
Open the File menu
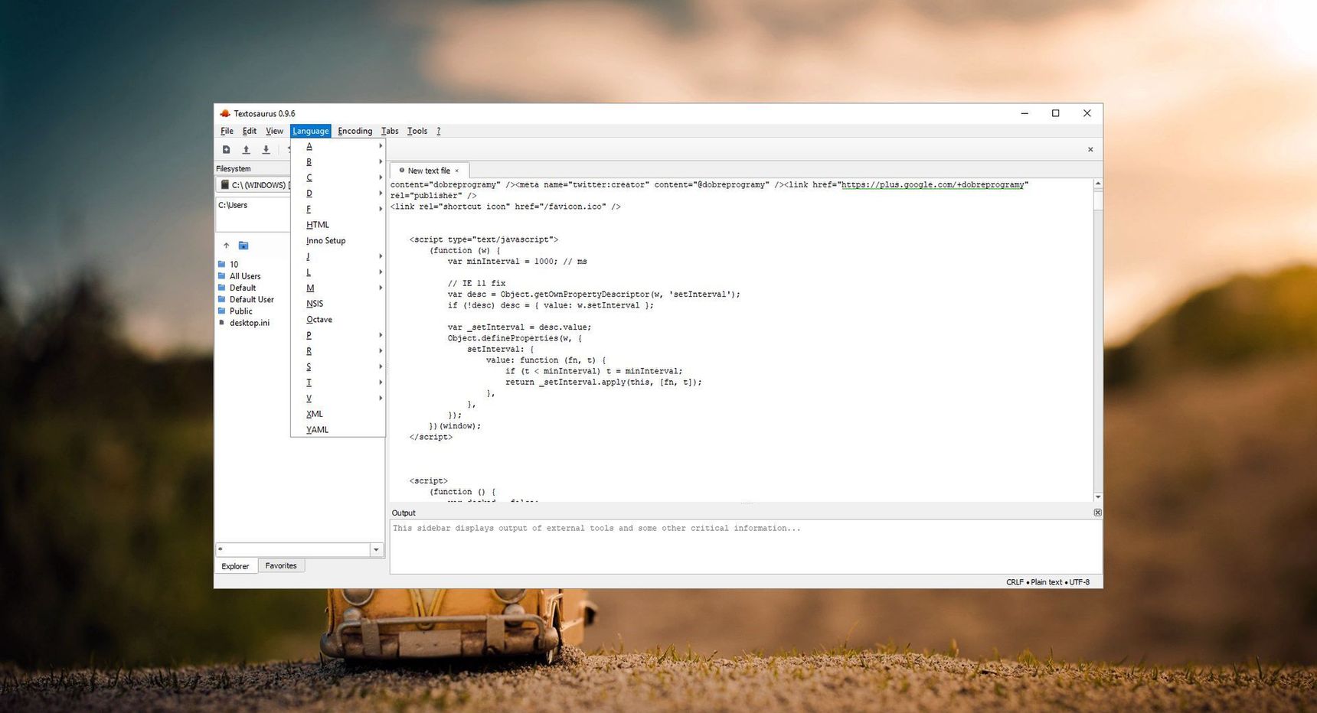pyautogui.click(x=227, y=131)
